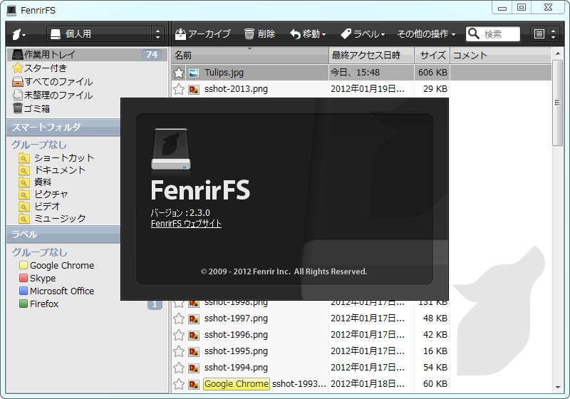Toggle star for sshot-1994.png
The height and width of the screenshot is (399, 570).
(x=179, y=368)
